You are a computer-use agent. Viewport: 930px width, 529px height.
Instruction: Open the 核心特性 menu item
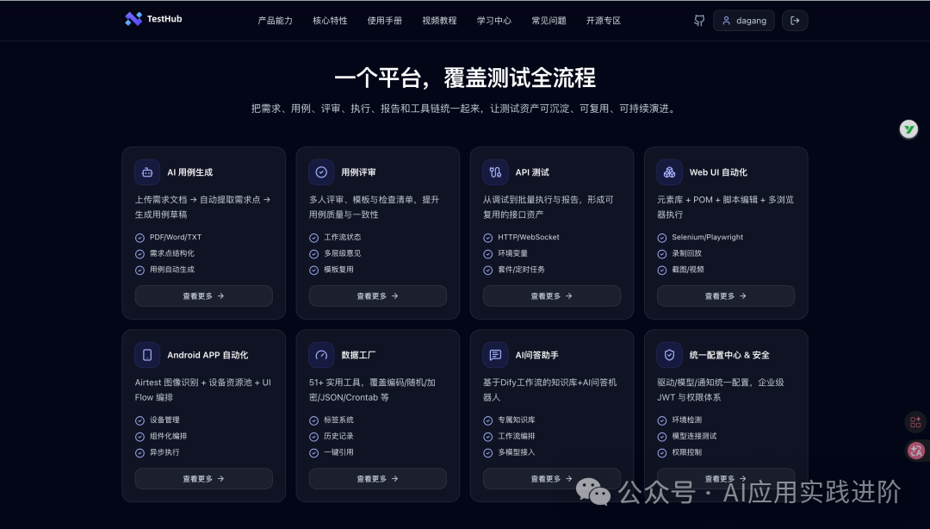(330, 21)
